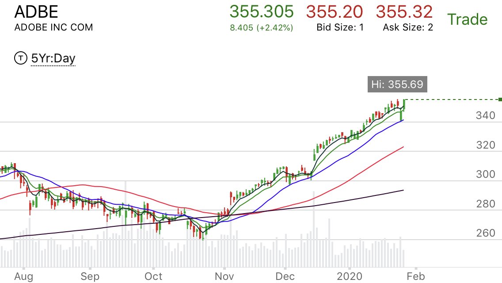Click the 340 price axis label
The width and height of the screenshot is (502, 283).
(485, 115)
